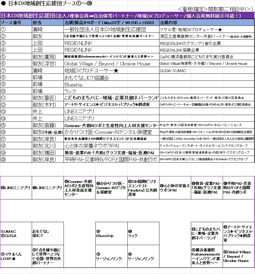Image resolution: width=255 pixels, height=274 pixels.
Task: Select the 一般社団法人 cell in the list
Action: click(x=80, y=29)
